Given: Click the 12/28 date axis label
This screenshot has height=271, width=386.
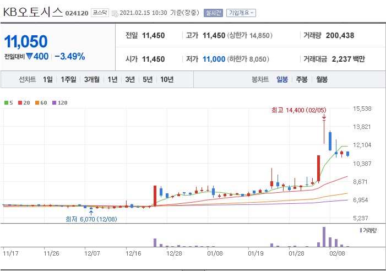Looking at the screenshot, I should point(174,253).
